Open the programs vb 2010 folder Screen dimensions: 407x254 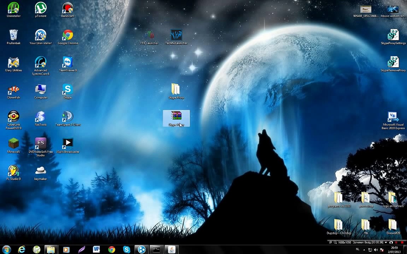(x=339, y=200)
